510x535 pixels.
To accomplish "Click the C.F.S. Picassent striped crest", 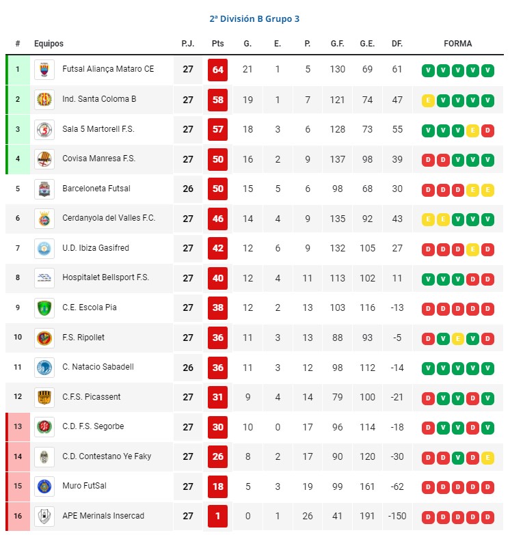I will coord(44,397).
